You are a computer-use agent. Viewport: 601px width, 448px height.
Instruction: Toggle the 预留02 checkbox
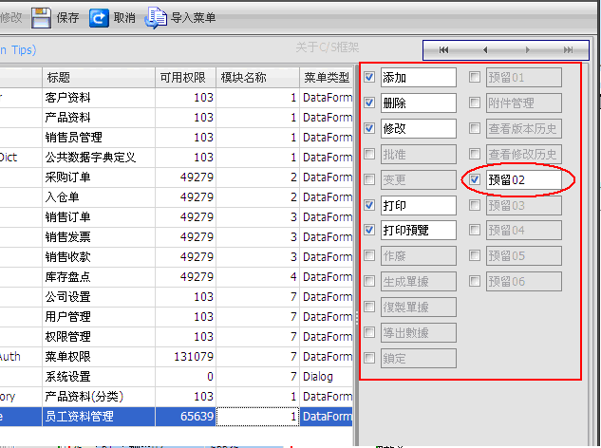point(475,179)
